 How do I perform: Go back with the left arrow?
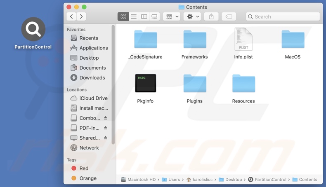71,16
